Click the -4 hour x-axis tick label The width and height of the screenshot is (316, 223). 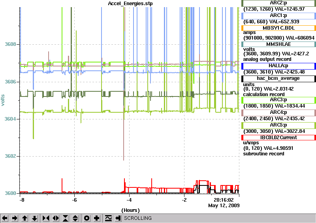click(x=129, y=200)
